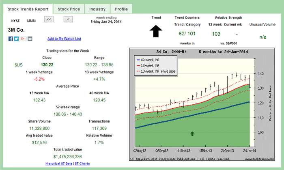284x170 pixels.
Task: Click the 52-week range 100.06 - 140.43
Action: [x=68, y=114]
